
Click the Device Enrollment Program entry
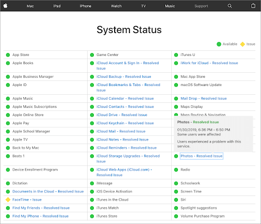coord(35,170)
